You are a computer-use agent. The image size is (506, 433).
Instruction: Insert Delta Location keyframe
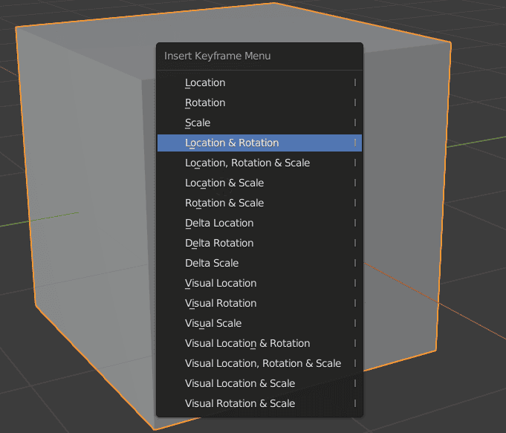pos(259,223)
